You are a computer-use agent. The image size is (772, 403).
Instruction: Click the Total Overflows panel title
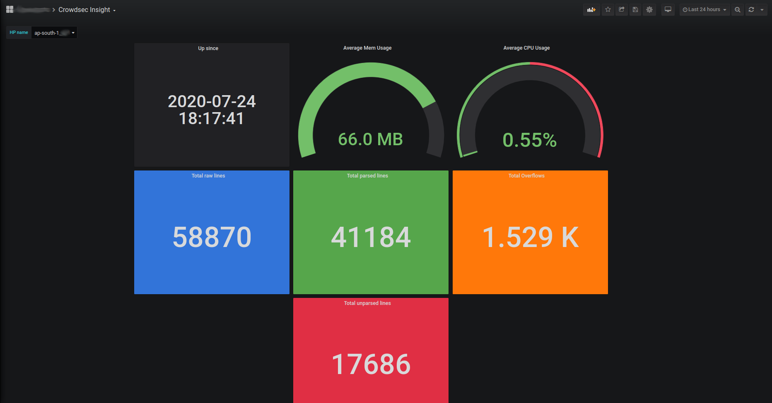526,176
